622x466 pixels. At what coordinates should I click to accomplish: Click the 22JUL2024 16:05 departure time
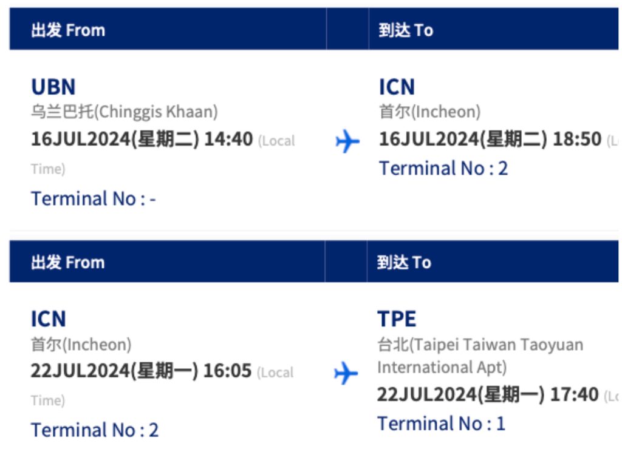coord(141,371)
